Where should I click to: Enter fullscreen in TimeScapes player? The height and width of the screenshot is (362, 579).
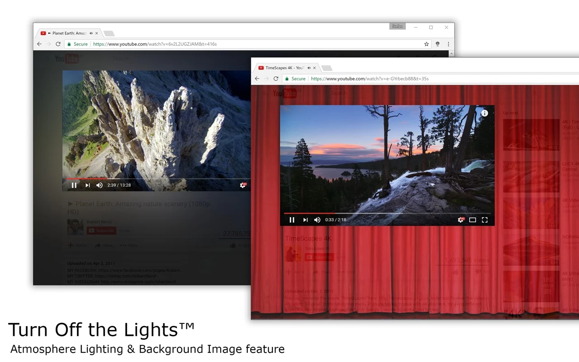484,220
